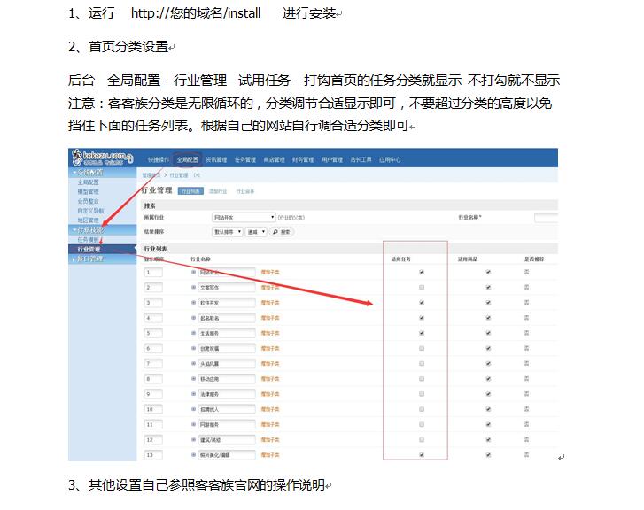This screenshot has height=510, width=644.
Task: Expand sub-categories icon in row 12
Action: tap(193, 439)
